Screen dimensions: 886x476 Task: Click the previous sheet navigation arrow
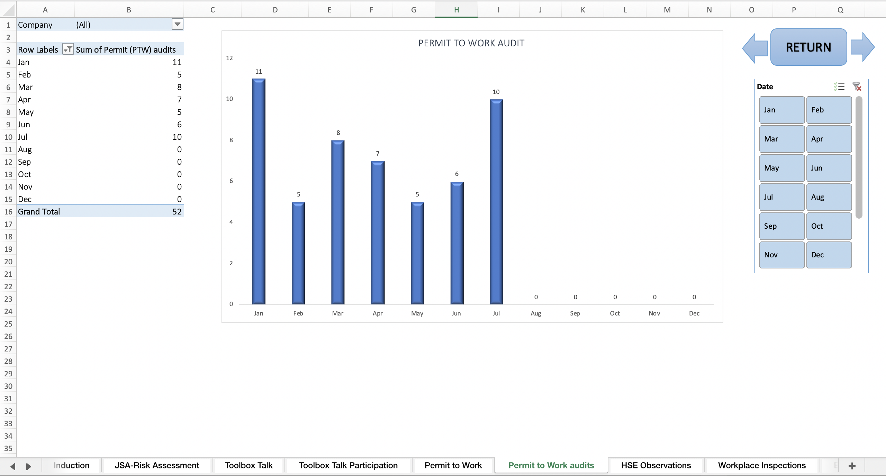click(x=12, y=466)
